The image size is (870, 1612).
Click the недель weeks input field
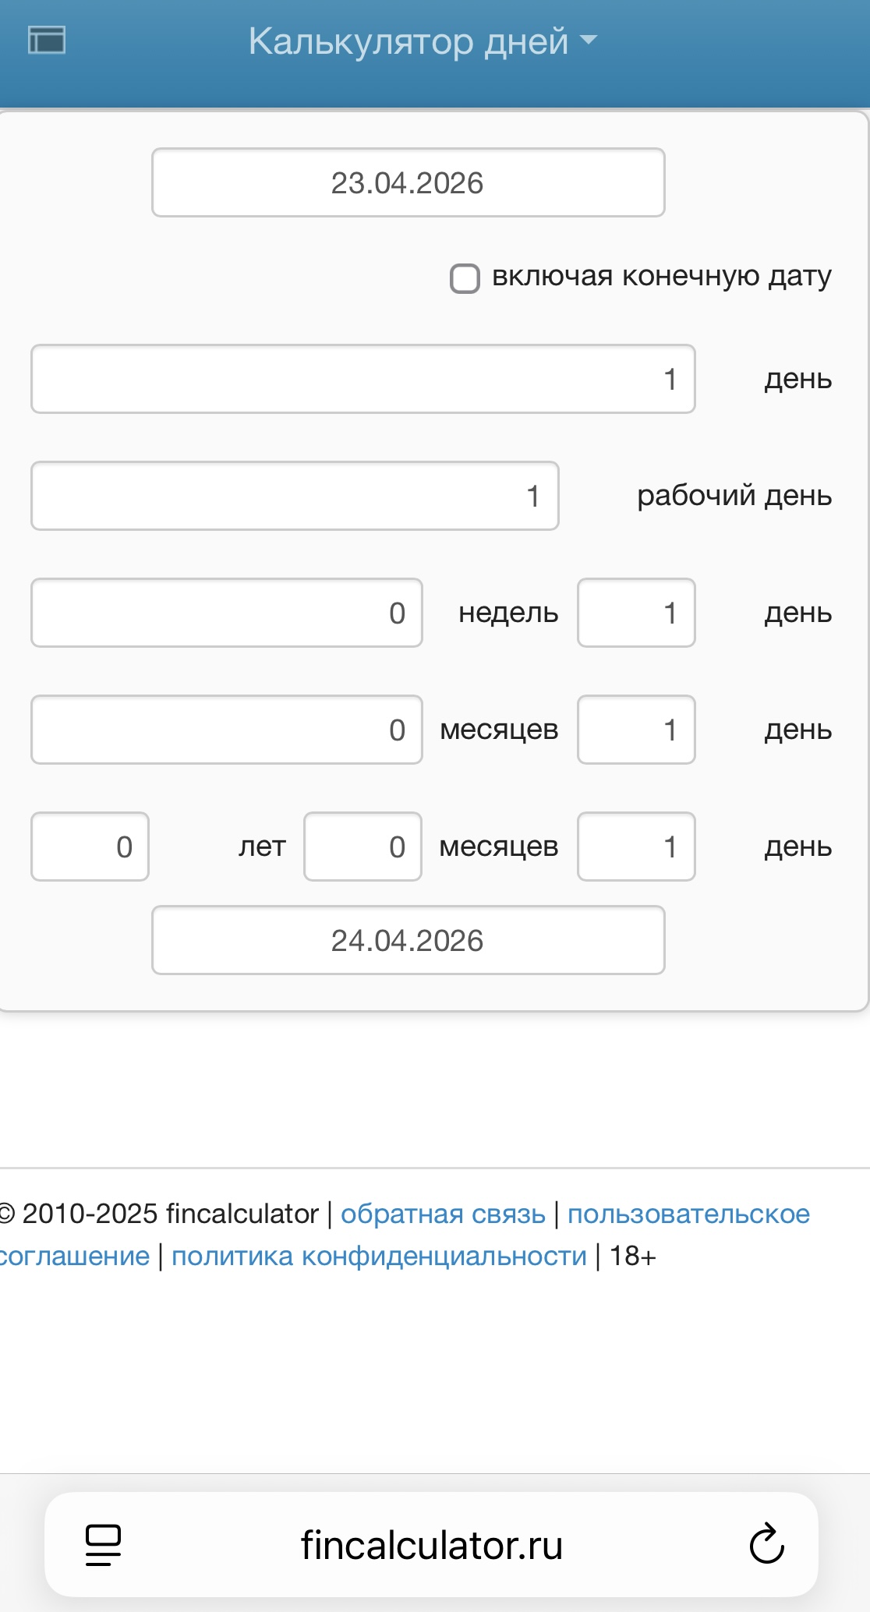(226, 613)
